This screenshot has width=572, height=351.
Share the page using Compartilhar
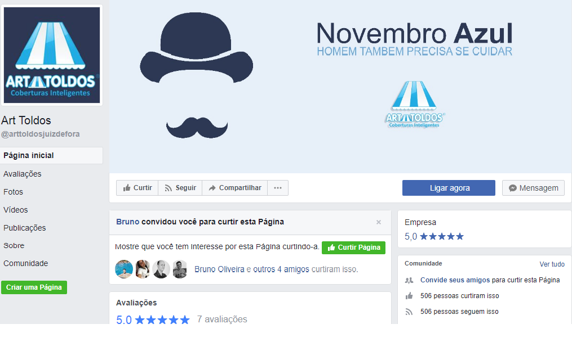click(234, 188)
